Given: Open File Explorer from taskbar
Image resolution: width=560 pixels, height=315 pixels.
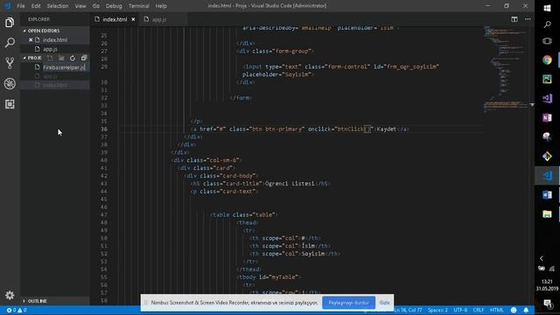Looking at the screenshot, I should tap(547, 213).
